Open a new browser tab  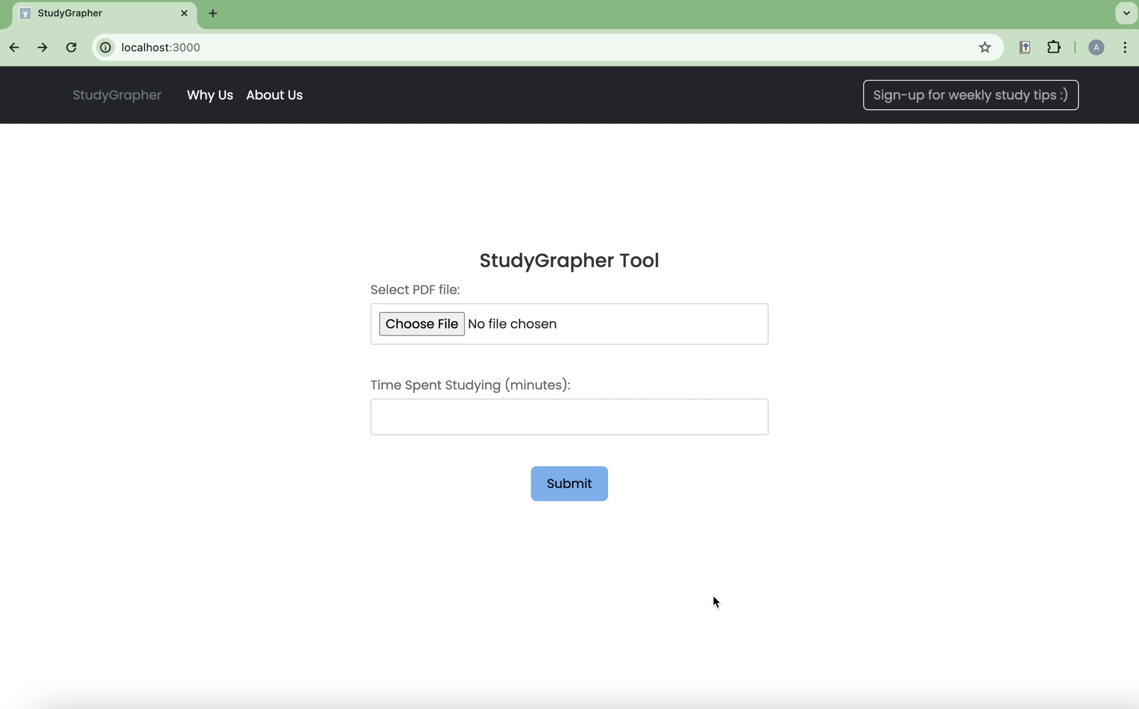coord(213,13)
